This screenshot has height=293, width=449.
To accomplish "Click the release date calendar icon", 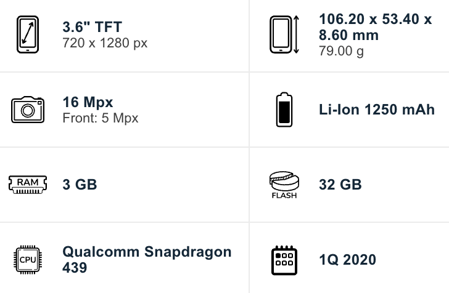I will click(284, 259).
